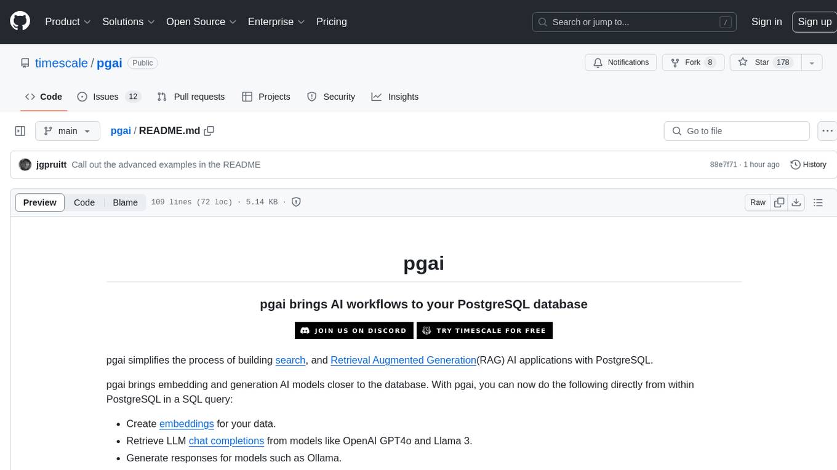Viewport: 837px width, 470px height.
Task: Switch to the Issues tab
Action: 109,97
